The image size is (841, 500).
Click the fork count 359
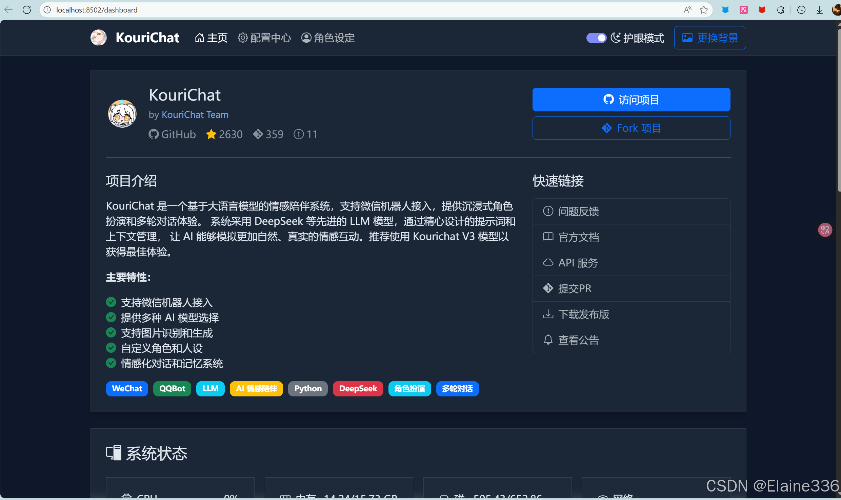tap(268, 134)
